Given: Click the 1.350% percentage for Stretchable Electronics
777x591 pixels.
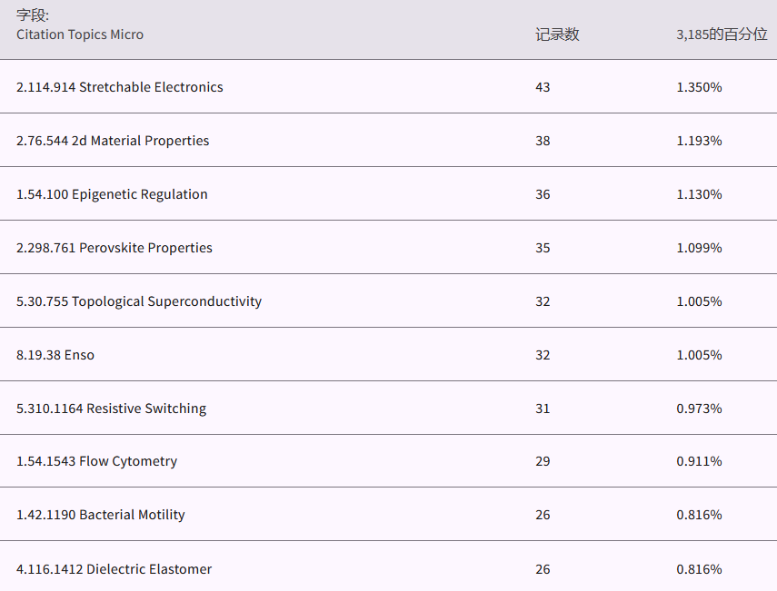Looking at the screenshot, I should click(x=699, y=87).
